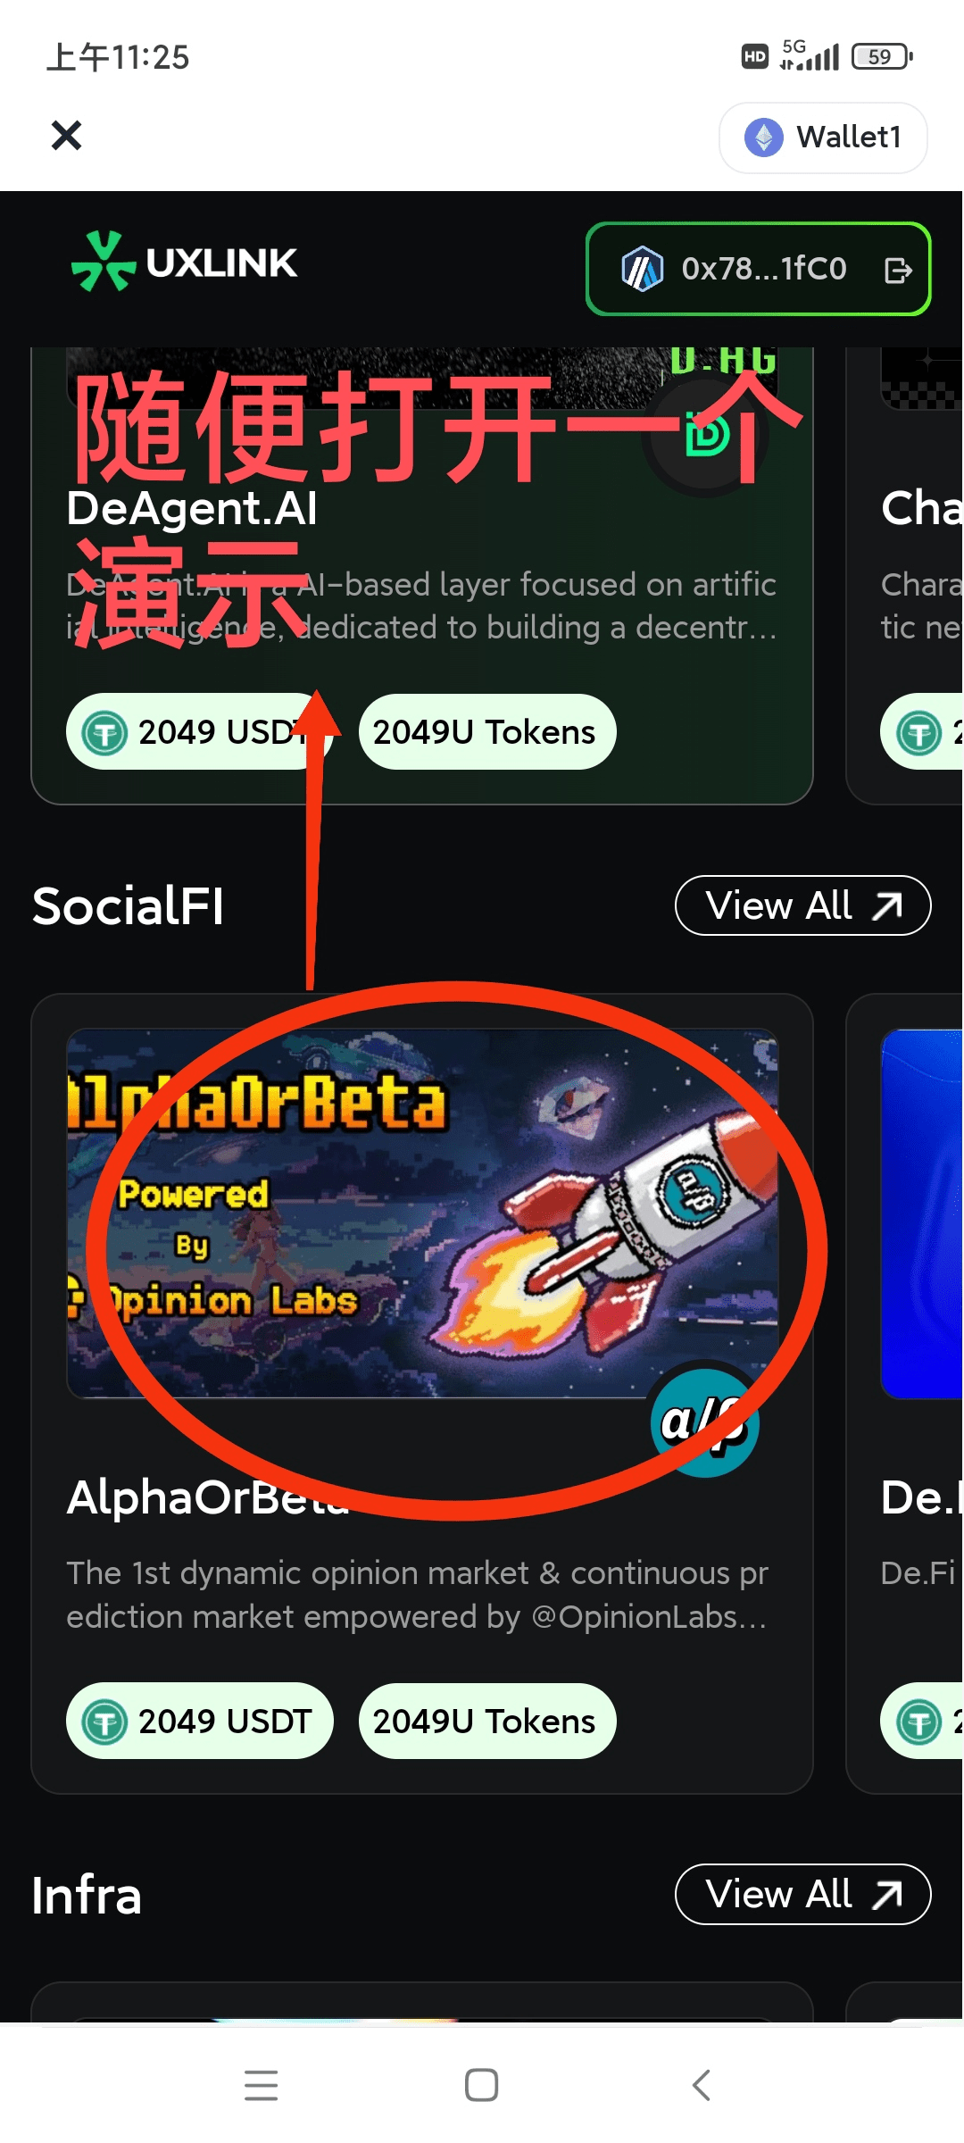Close the in-app browser with X
964x2143 pixels.
point(66,136)
